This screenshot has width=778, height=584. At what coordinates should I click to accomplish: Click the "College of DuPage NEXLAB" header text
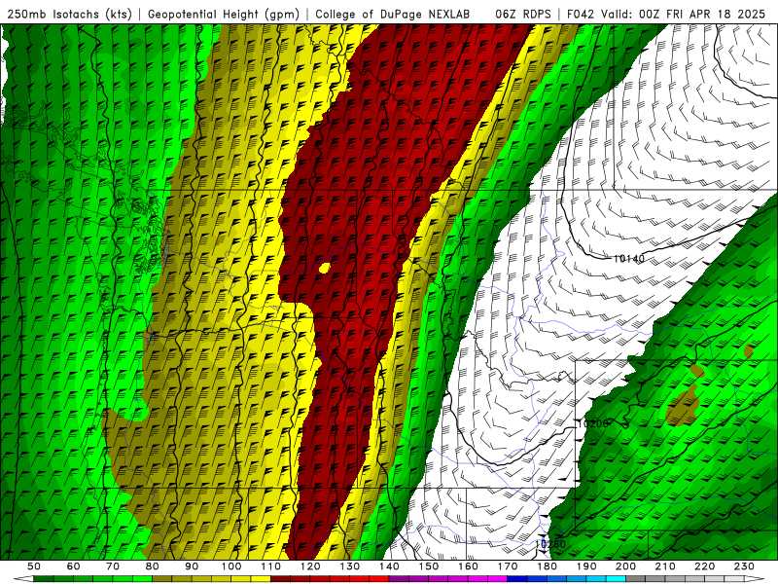[393, 14]
